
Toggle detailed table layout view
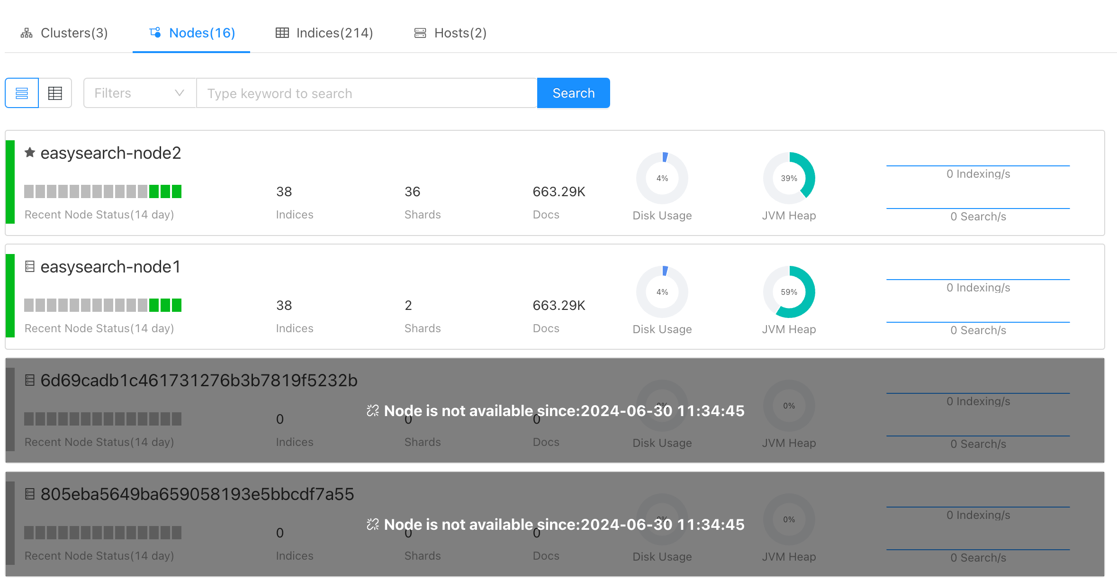click(55, 93)
